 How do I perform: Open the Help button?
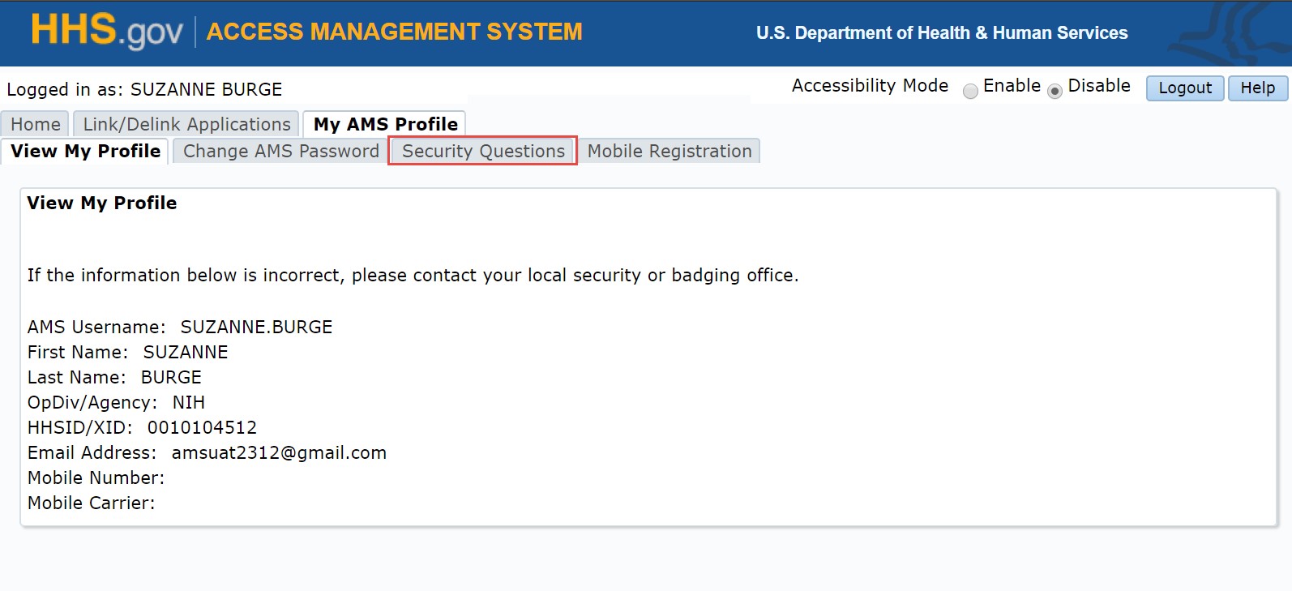1257,88
